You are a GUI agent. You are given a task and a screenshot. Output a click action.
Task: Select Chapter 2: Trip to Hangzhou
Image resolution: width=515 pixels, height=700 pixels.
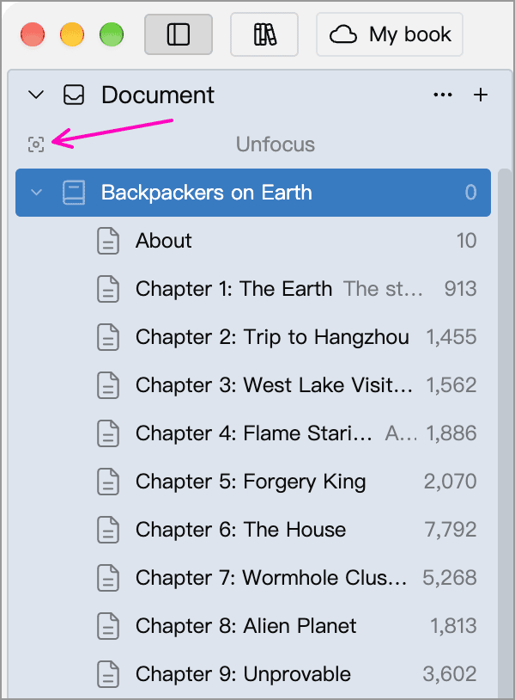(253, 337)
